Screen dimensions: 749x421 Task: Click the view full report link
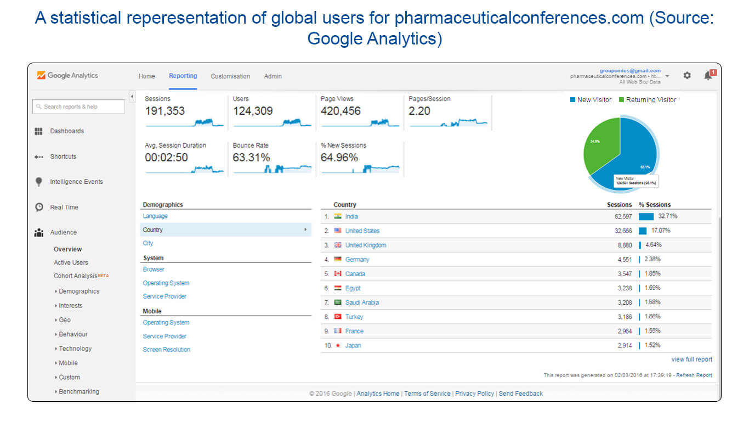coord(691,360)
